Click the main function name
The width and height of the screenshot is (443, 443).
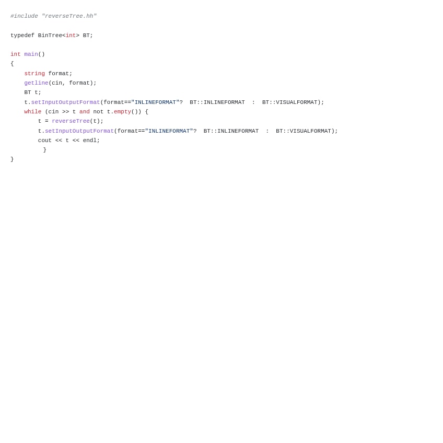click(x=31, y=54)
